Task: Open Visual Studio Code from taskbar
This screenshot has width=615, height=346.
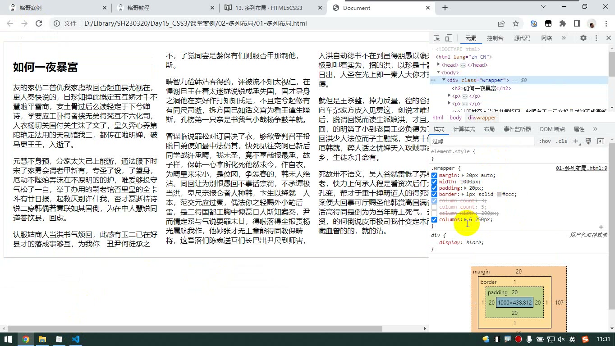Action: point(75,339)
